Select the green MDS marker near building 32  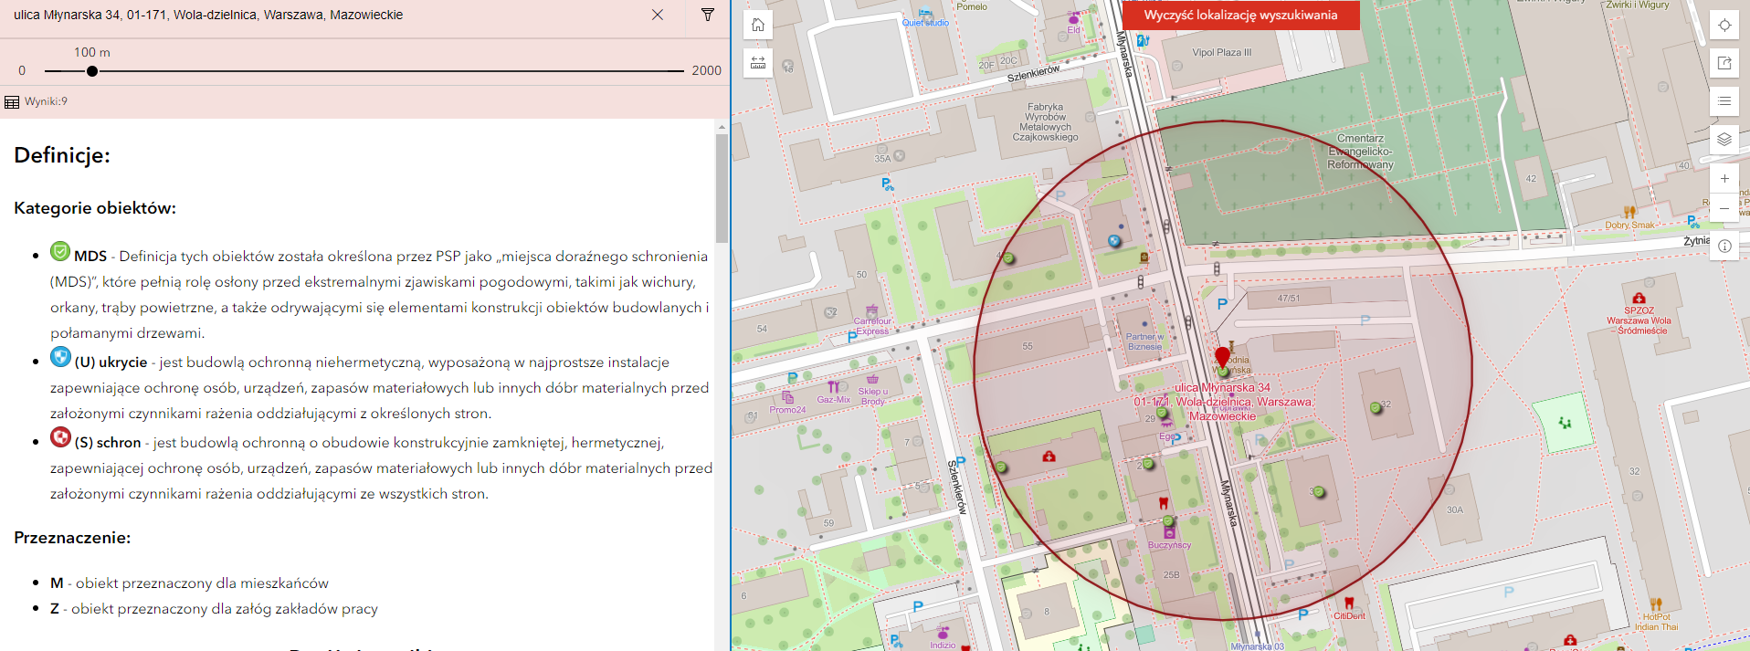(x=1376, y=407)
